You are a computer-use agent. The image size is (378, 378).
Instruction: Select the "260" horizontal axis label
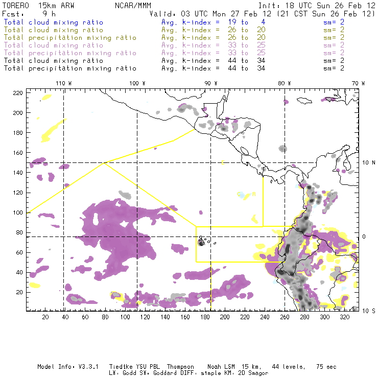285,317
